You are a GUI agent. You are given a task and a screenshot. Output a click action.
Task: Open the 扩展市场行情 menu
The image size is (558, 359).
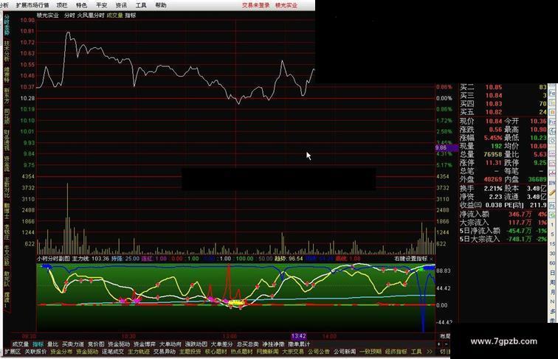coord(32,5)
